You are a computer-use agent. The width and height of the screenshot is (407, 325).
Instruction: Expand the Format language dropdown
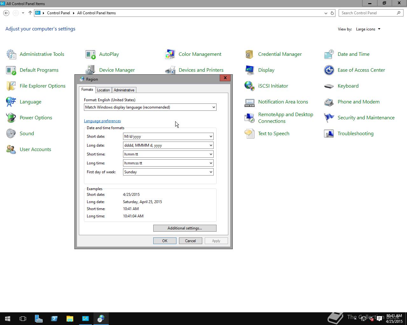[x=150, y=107]
